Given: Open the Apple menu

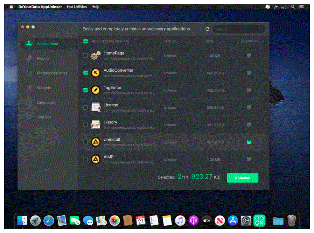Looking at the screenshot, I should click(x=12, y=7).
